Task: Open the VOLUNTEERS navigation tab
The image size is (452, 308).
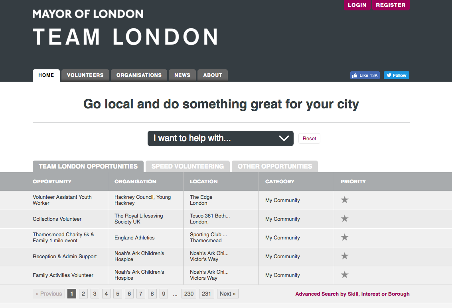Action: click(x=85, y=75)
